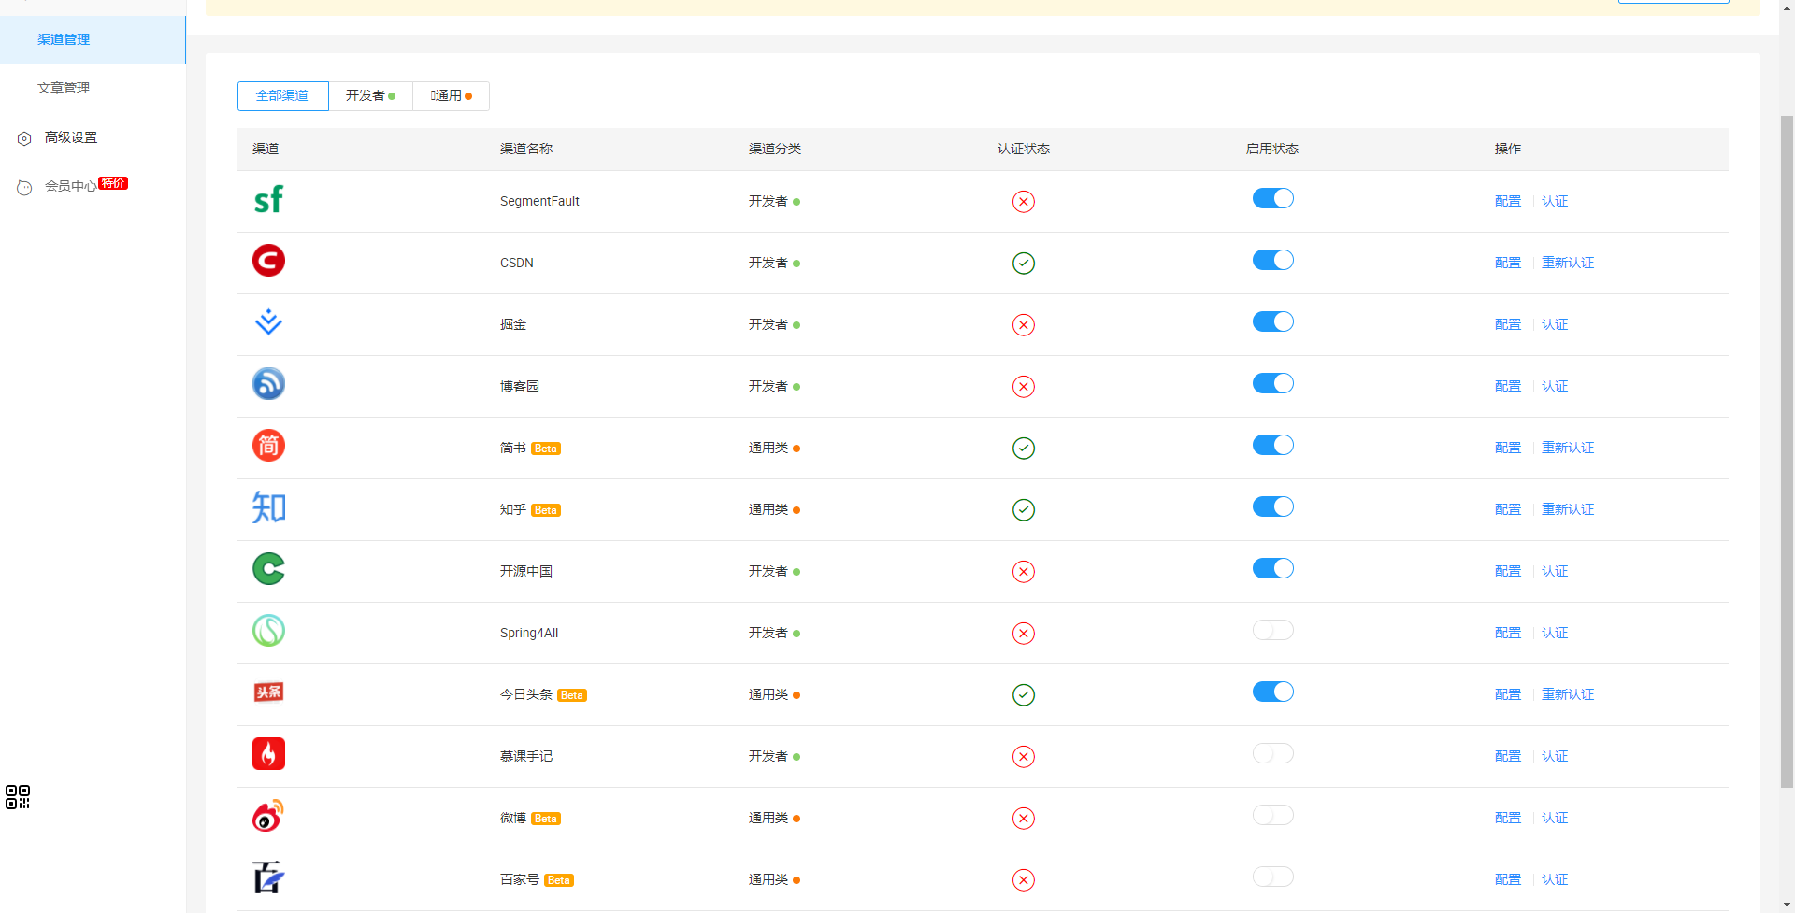Click the 知乎 channel logo

click(x=268, y=507)
